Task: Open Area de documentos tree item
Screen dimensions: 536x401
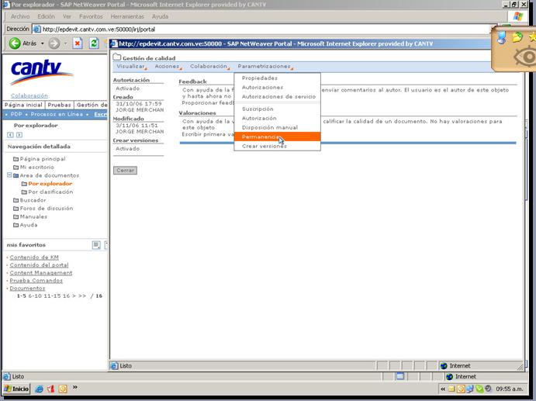Action: click(49, 175)
